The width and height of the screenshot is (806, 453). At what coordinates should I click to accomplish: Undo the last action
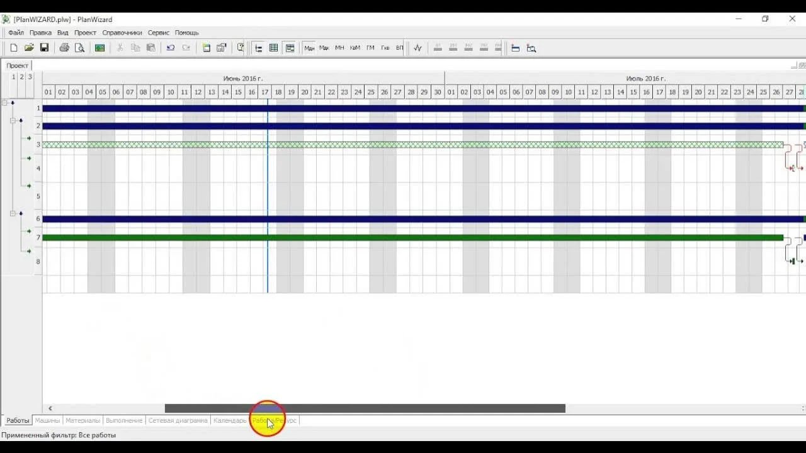click(170, 47)
